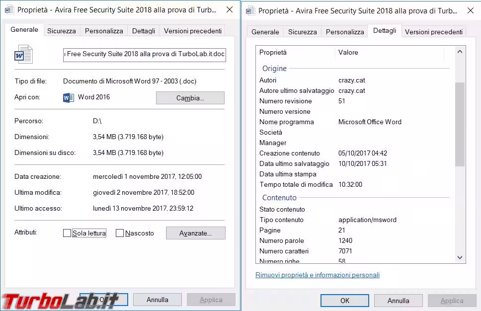Select Numero revisione value 51
The width and height of the screenshot is (481, 311).
pos(342,101)
